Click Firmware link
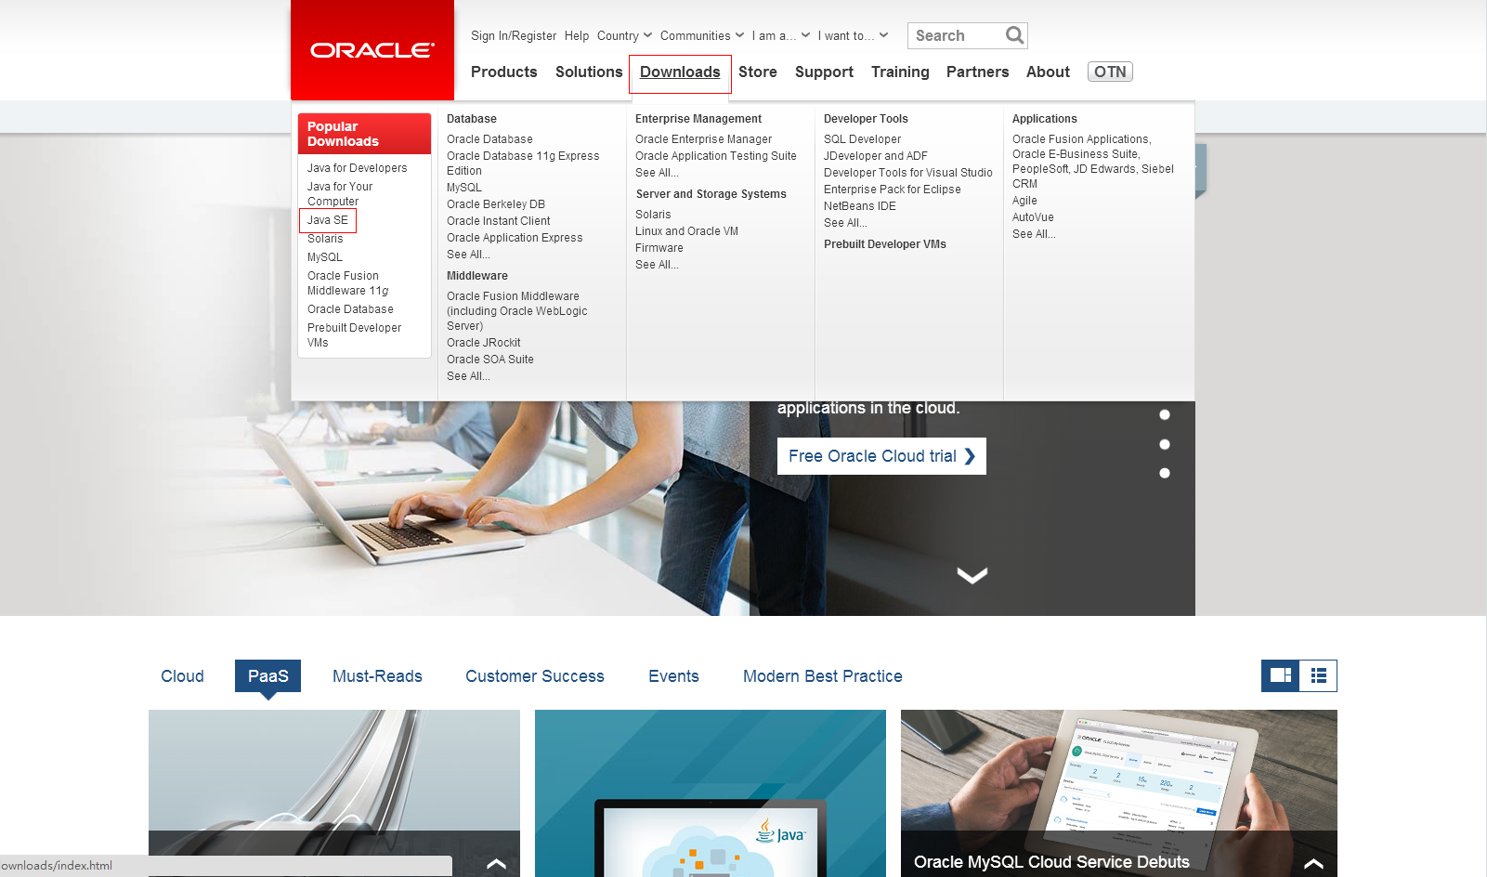1487x877 pixels. (659, 248)
